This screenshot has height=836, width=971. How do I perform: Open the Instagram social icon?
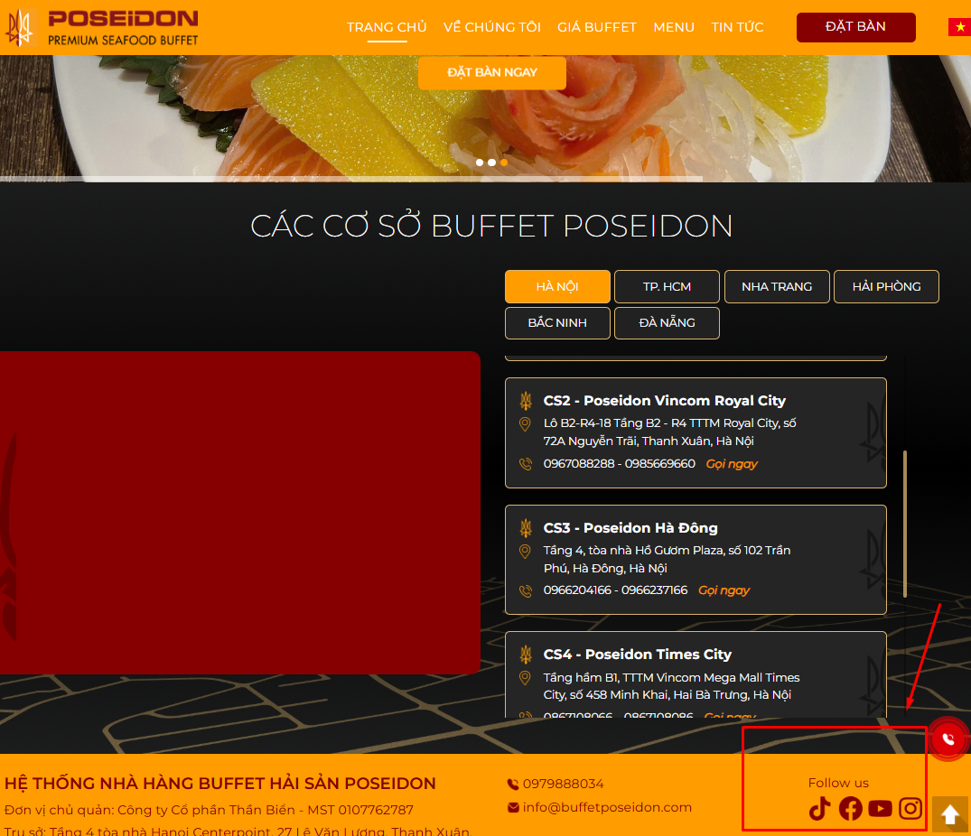pos(910,809)
